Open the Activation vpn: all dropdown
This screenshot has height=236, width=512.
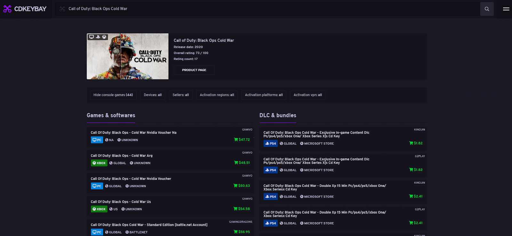click(x=308, y=95)
